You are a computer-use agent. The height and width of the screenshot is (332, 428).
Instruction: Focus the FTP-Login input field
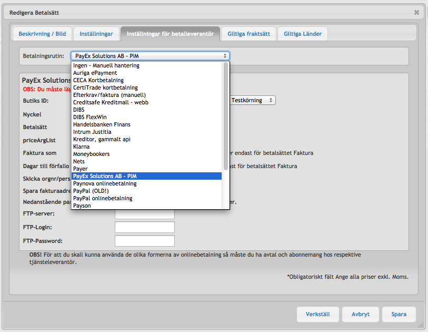145,227
